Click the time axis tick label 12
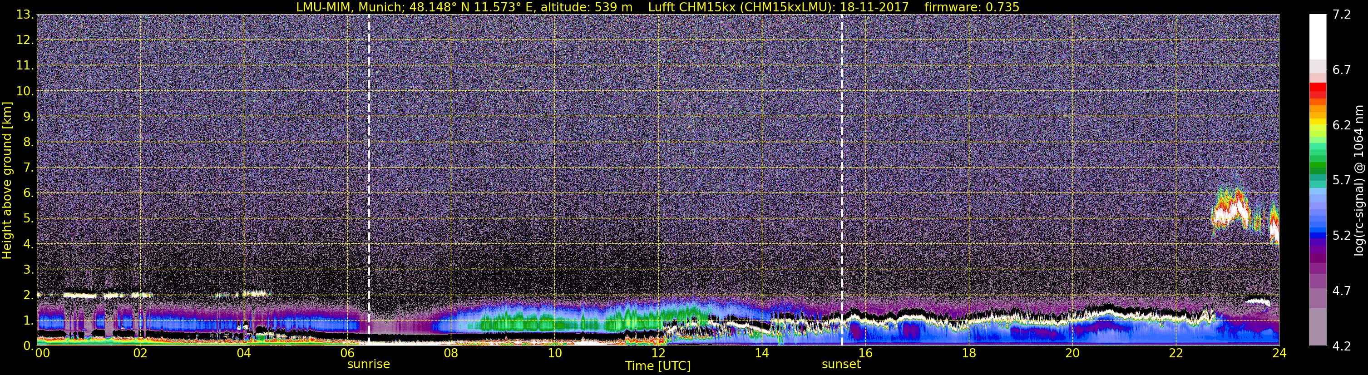Viewport: 1368px width, 375px height. pyautogui.click(x=658, y=353)
